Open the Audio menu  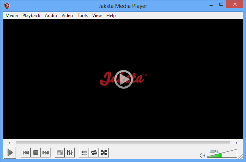[51, 16]
